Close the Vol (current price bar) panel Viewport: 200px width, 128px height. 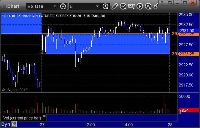pos(45,116)
